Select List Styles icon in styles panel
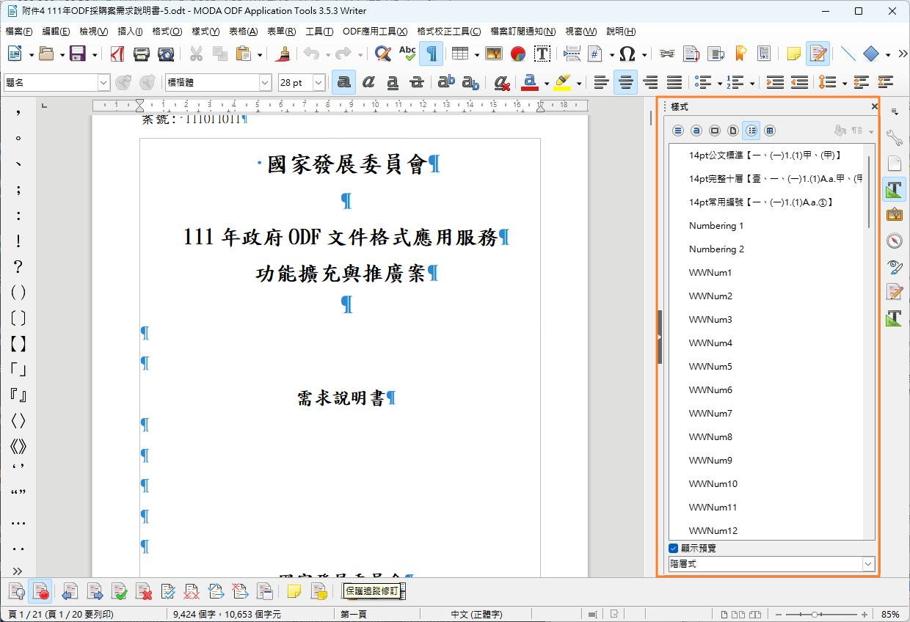 pos(751,131)
